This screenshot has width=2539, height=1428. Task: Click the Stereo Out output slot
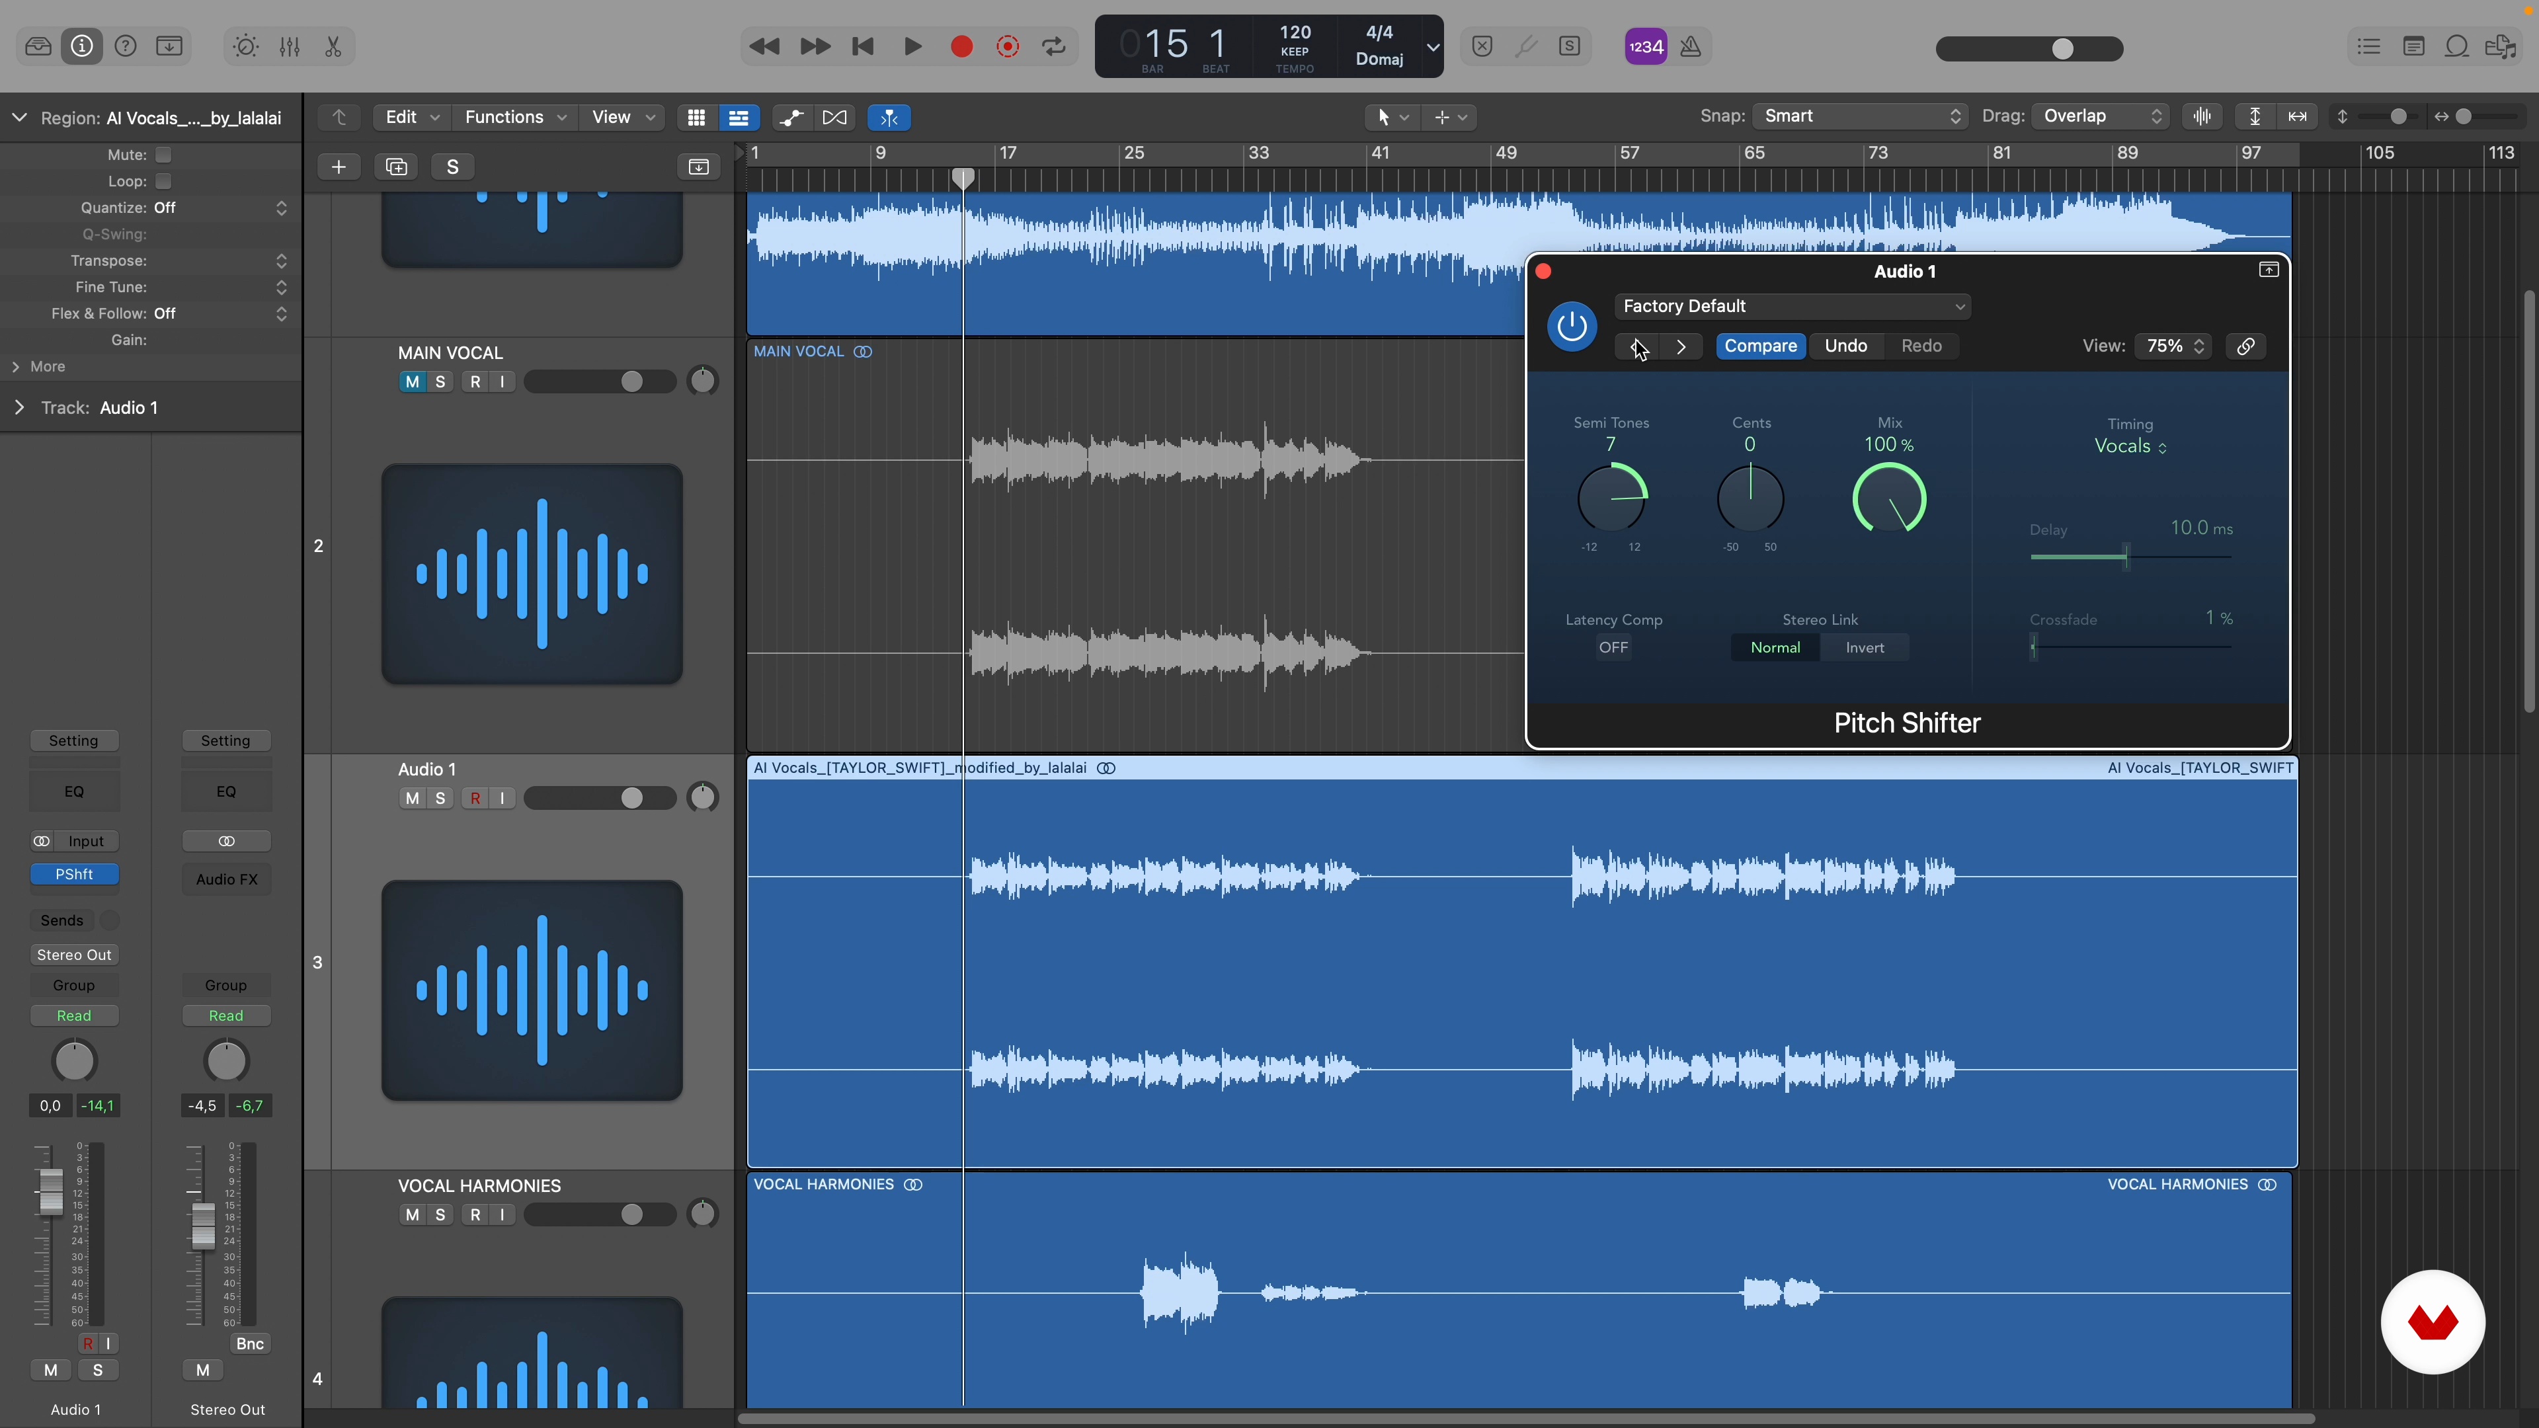pos(74,955)
